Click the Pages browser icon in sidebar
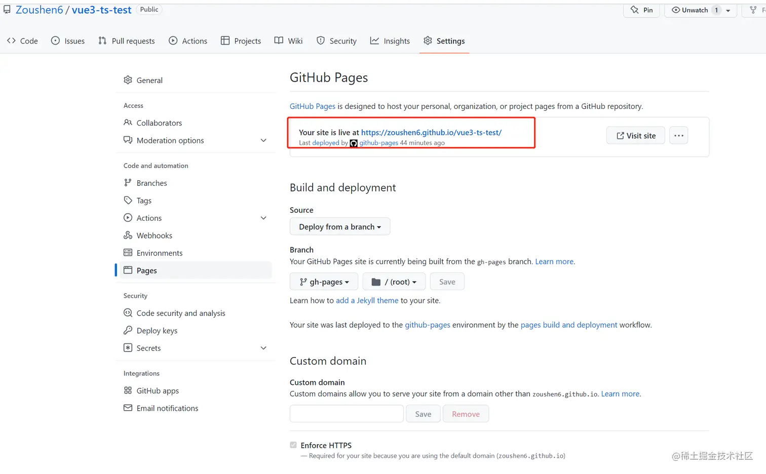766x474 pixels. coord(128,270)
